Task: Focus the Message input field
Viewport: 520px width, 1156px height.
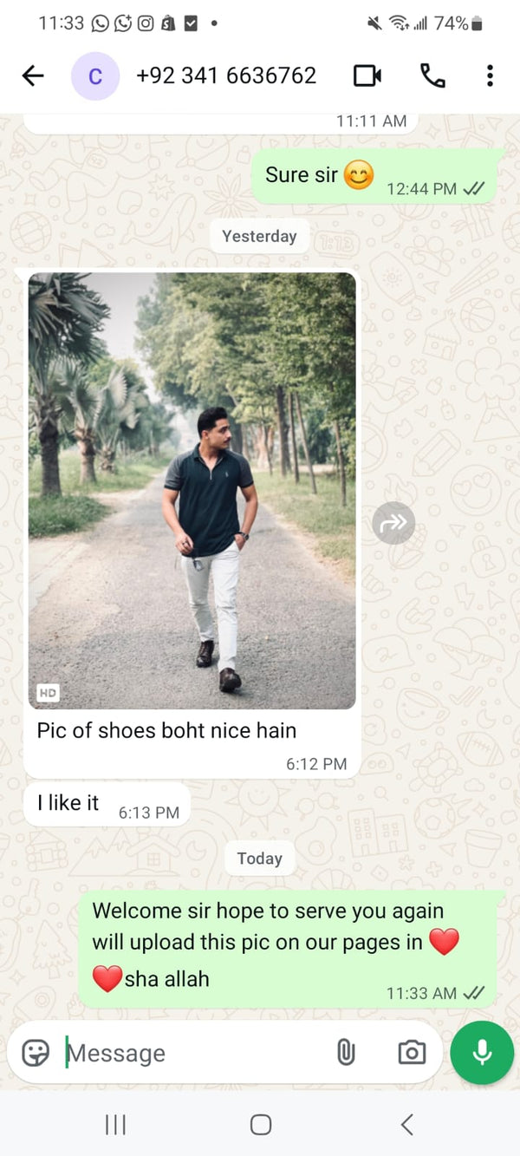Action: (195, 1053)
